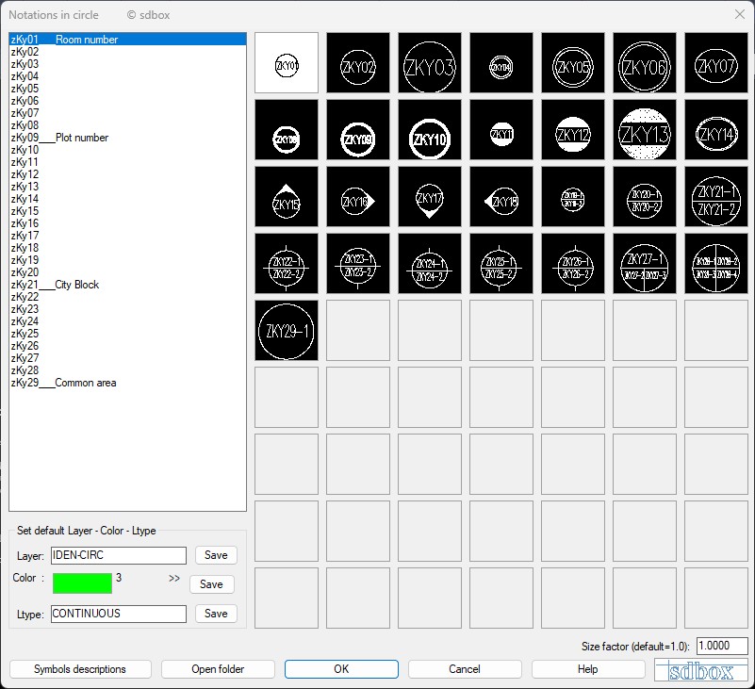Select the ZKY13 dotted-hatch circle symbol
Image resolution: width=755 pixels, height=689 pixels.
[645, 129]
